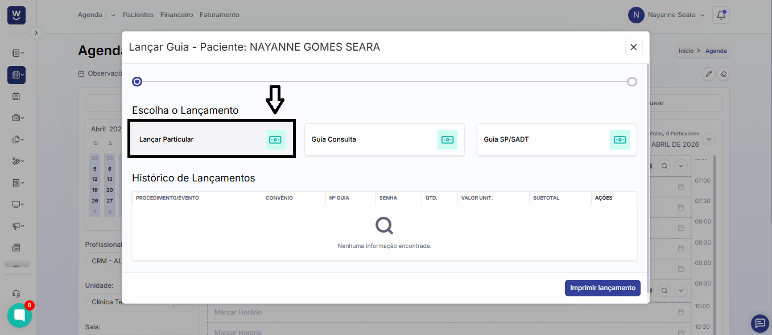The image size is (772, 335).
Task: Select the final step indicator circle
Action: (632, 81)
